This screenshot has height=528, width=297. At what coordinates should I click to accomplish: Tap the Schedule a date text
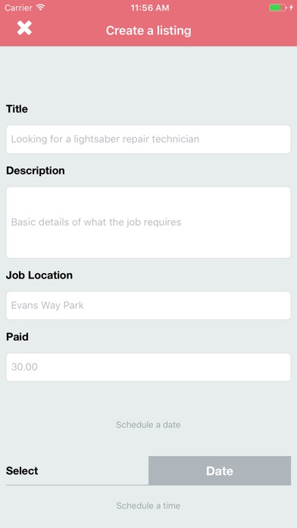point(148,425)
